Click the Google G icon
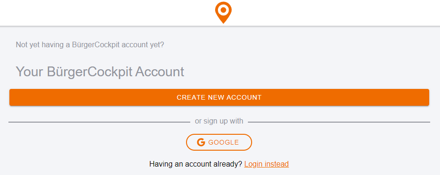 [201, 142]
